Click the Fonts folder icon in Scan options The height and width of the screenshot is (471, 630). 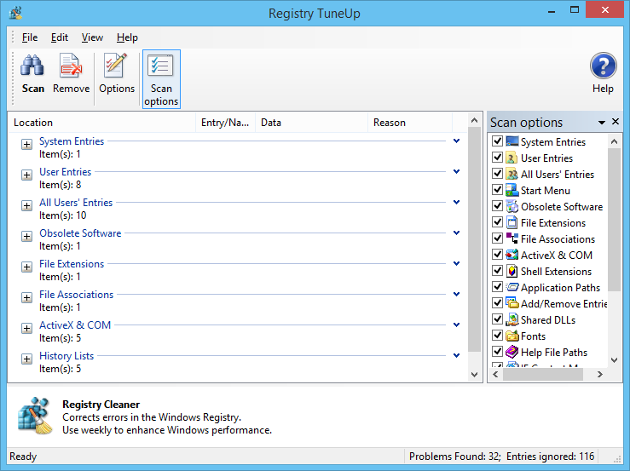tap(512, 336)
